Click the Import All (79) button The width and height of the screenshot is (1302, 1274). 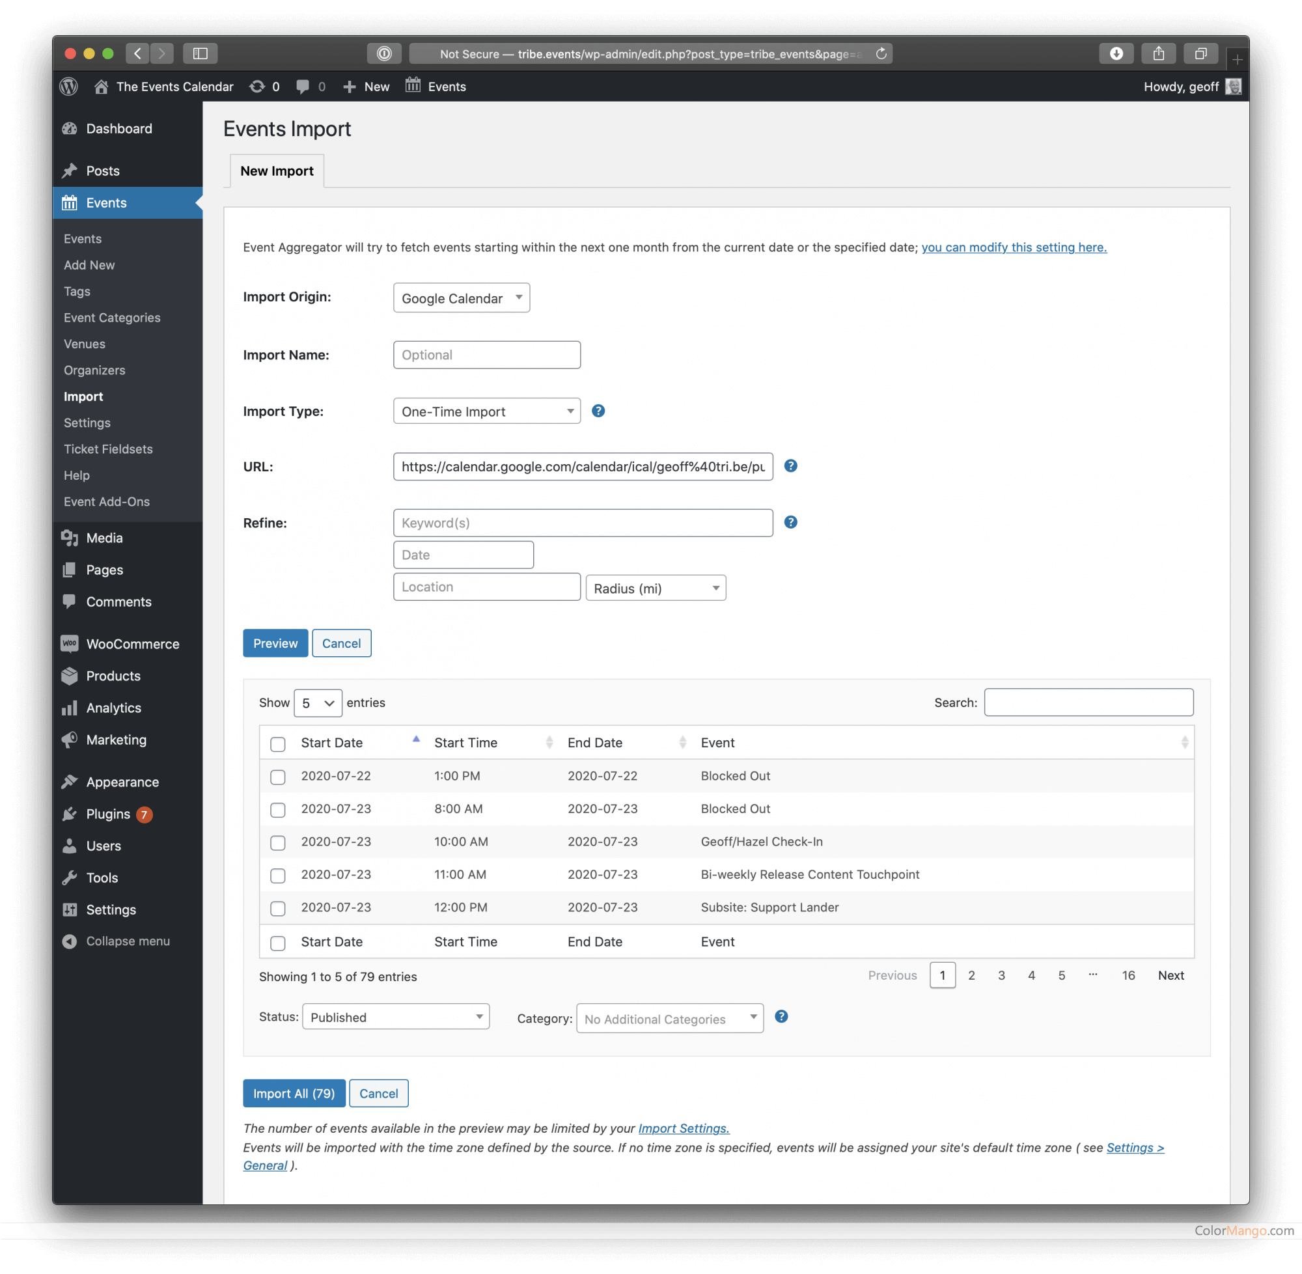(x=294, y=1093)
